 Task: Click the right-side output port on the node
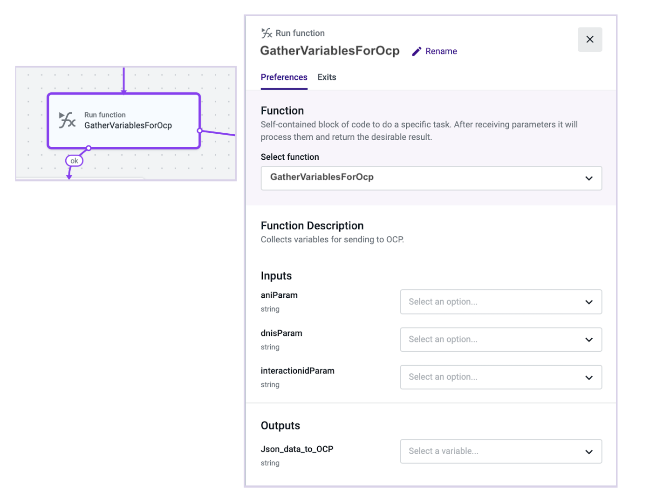(x=200, y=131)
